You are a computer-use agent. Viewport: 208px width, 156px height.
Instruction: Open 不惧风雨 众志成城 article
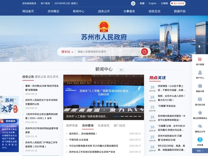click(x=79, y=140)
